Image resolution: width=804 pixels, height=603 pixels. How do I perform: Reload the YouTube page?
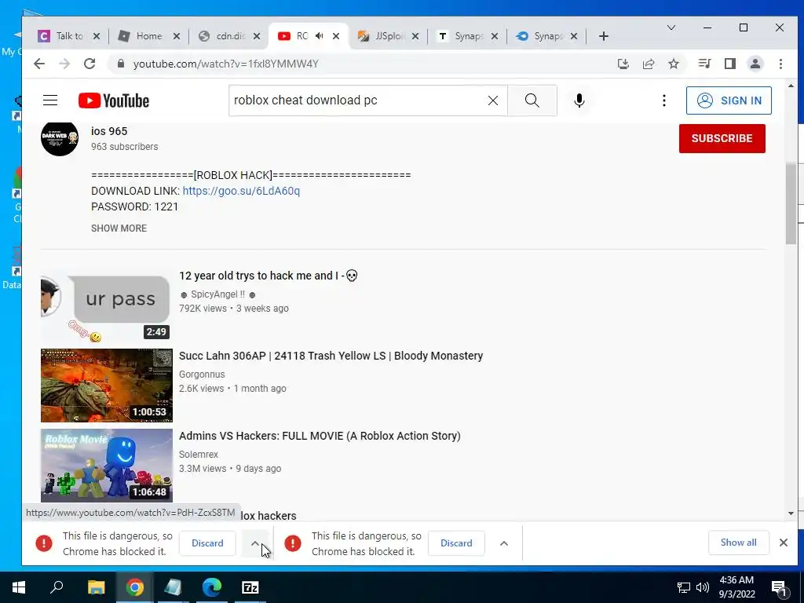[x=90, y=64]
